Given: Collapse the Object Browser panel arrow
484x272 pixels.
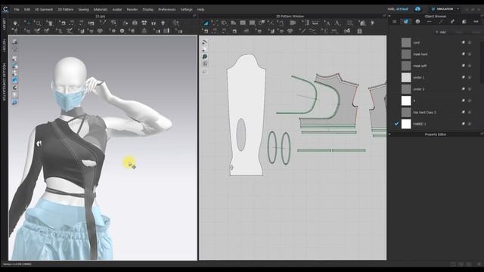Looking at the screenshot, I should 389,17.
